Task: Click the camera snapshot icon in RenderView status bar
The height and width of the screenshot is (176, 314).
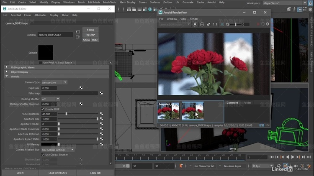Action: click(x=262, y=125)
